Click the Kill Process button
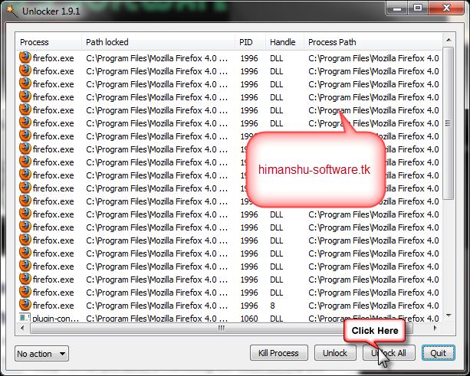This screenshot has width=470, height=376. [279, 353]
